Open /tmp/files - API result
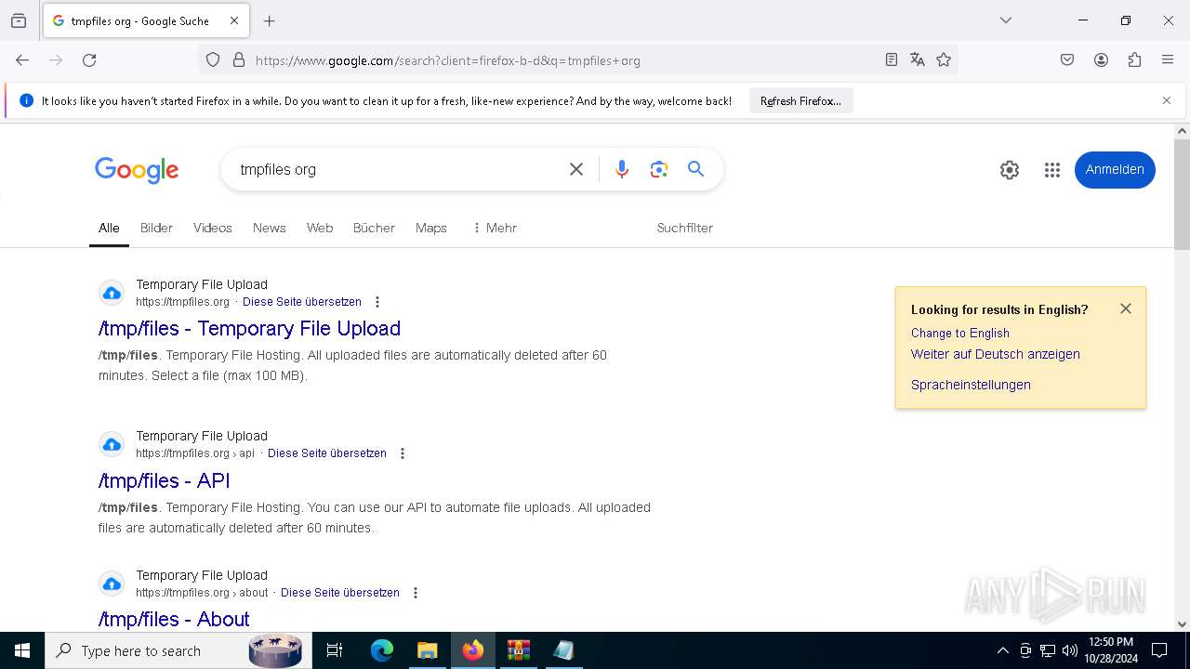Viewport: 1190px width, 669px height. pyautogui.click(x=164, y=480)
